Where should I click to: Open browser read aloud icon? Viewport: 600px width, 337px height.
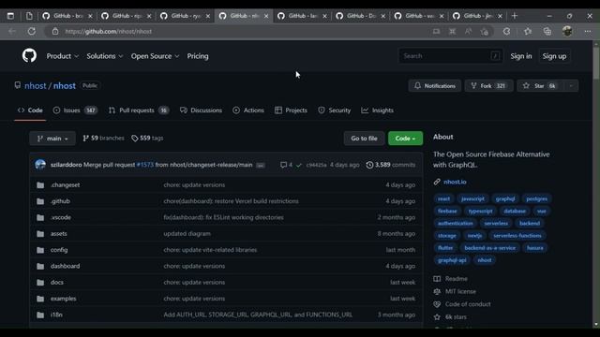pos(468,31)
